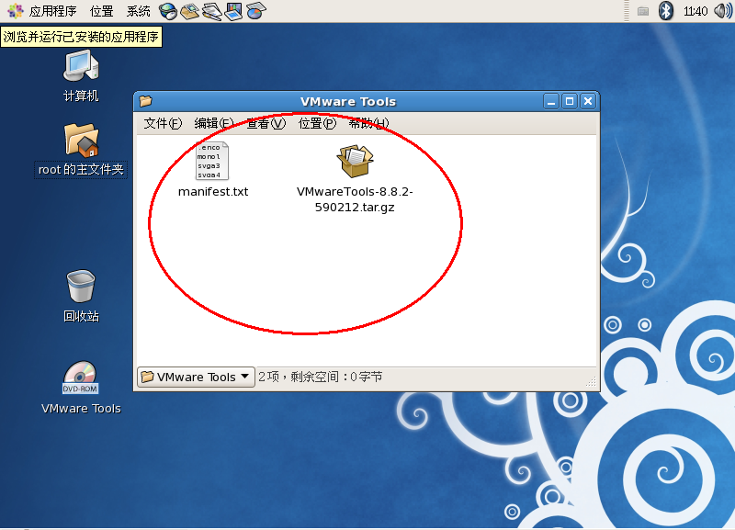
Task: Open the 系统 (System) menu
Action: pyautogui.click(x=139, y=11)
